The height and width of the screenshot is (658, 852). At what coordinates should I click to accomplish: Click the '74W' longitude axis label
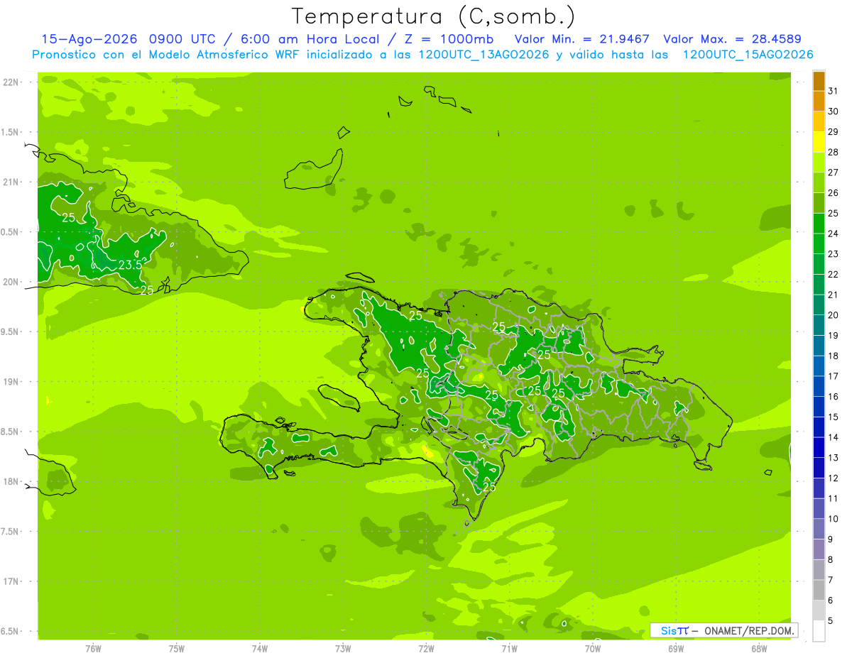(260, 648)
